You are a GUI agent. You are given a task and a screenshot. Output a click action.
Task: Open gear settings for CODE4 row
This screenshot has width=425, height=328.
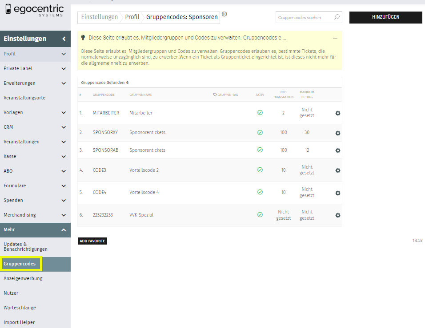(x=337, y=193)
